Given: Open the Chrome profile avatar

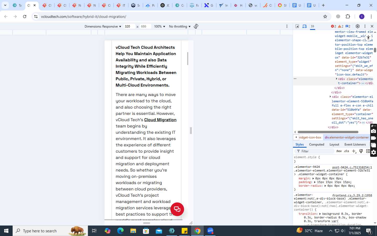Looking at the screenshot, I should point(362,17).
